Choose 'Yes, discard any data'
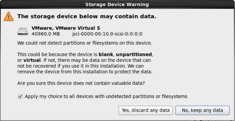Screen dimensions: 235x121 [x=146, y=110]
